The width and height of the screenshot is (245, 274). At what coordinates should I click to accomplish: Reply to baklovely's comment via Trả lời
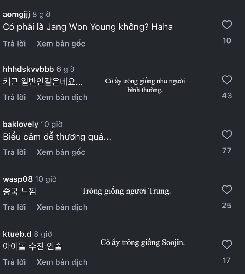[14, 152]
